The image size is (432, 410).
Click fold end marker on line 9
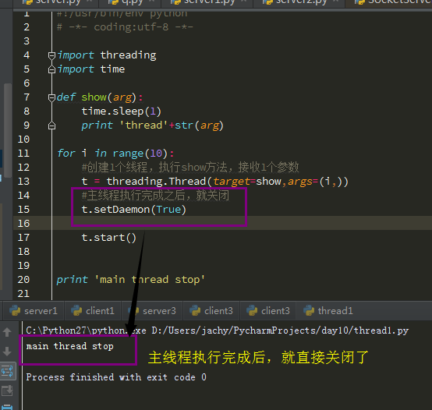pyautogui.click(x=51, y=125)
